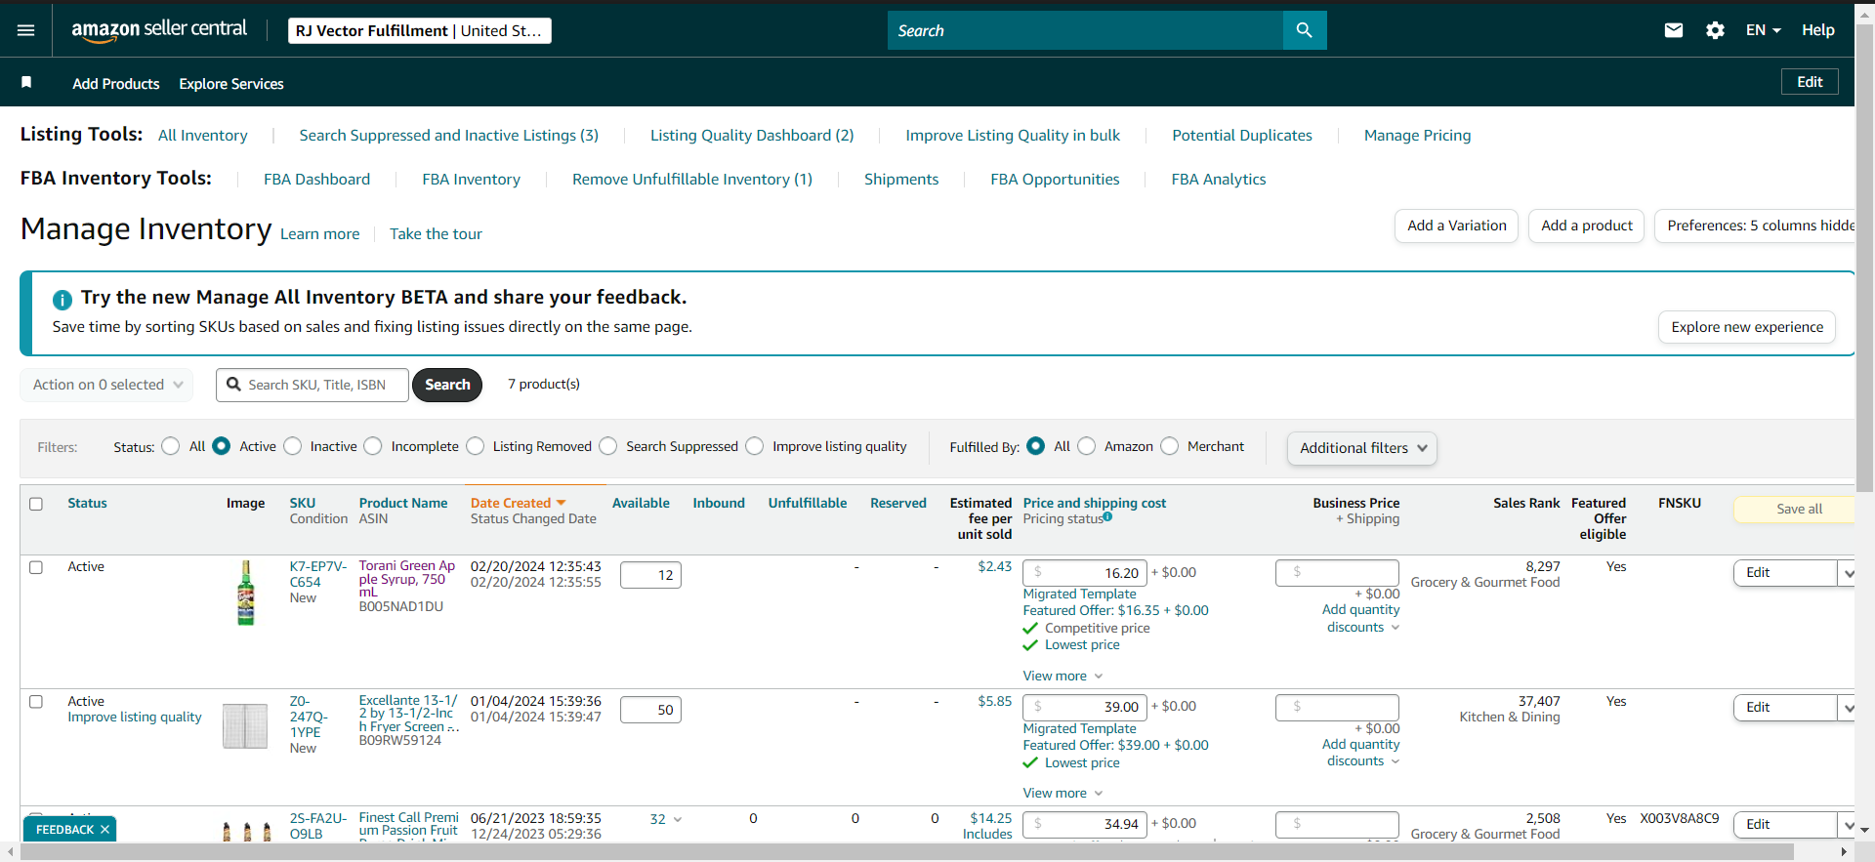Select the Improve listing quality radio button
The width and height of the screenshot is (1875, 862).
tap(755, 446)
